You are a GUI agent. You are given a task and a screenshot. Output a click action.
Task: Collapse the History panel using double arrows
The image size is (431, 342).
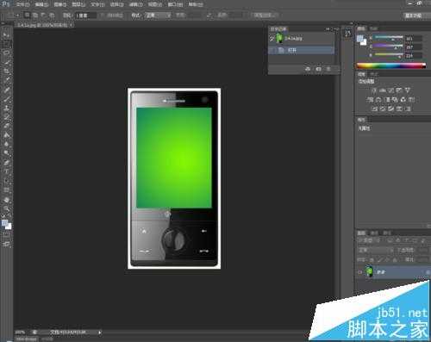point(328,29)
